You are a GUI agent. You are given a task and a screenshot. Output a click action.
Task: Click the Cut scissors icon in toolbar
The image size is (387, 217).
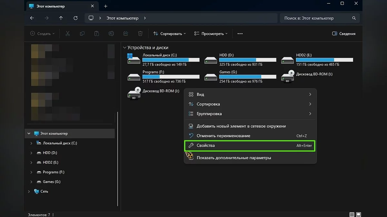point(68,34)
